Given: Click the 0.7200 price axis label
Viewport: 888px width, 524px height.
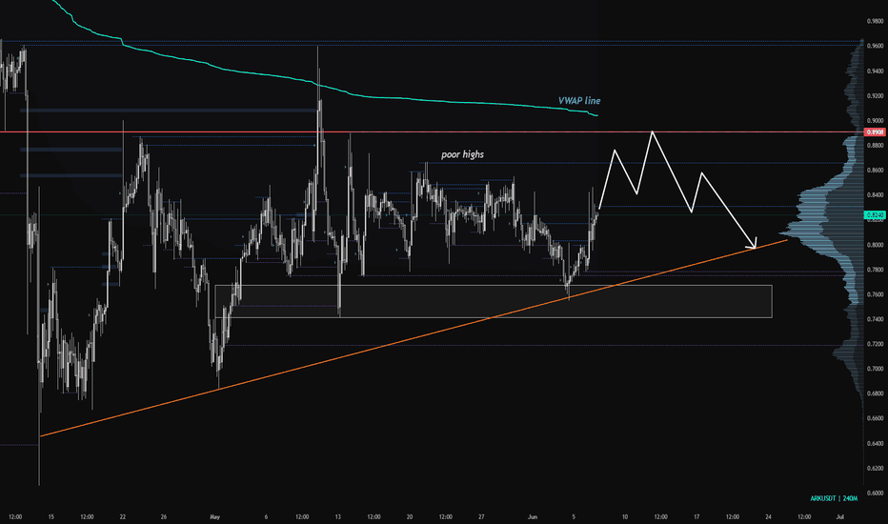Looking at the screenshot, I should point(875,345).
